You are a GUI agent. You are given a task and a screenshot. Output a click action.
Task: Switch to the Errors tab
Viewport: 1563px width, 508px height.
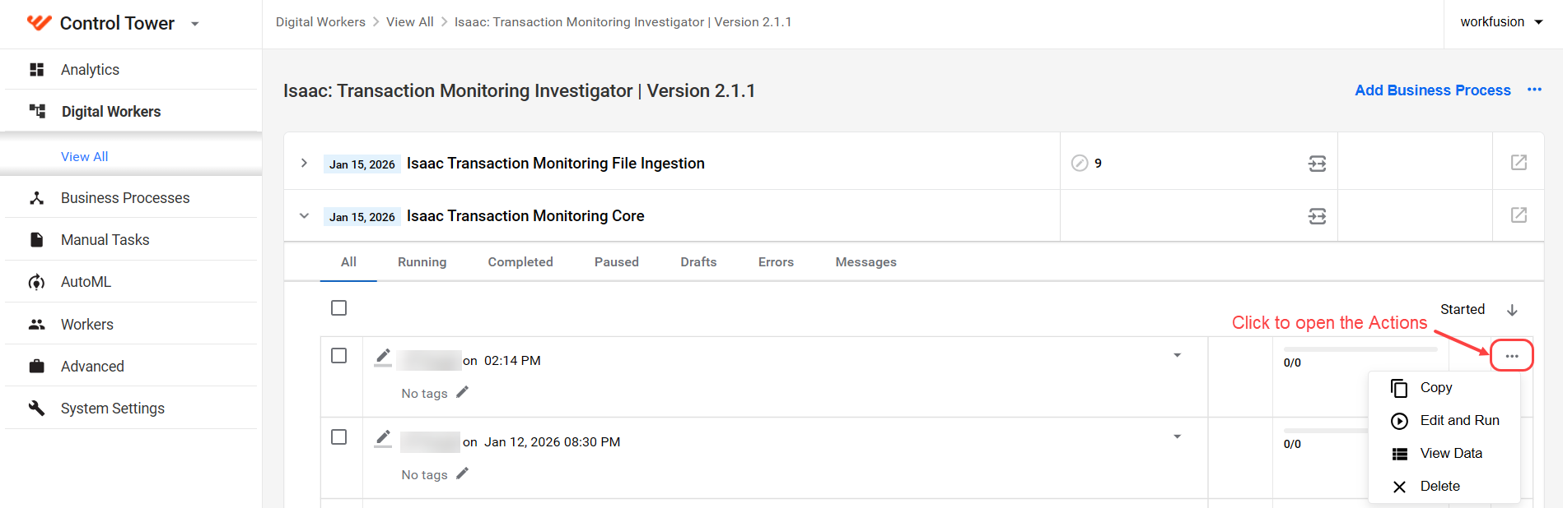776,262
